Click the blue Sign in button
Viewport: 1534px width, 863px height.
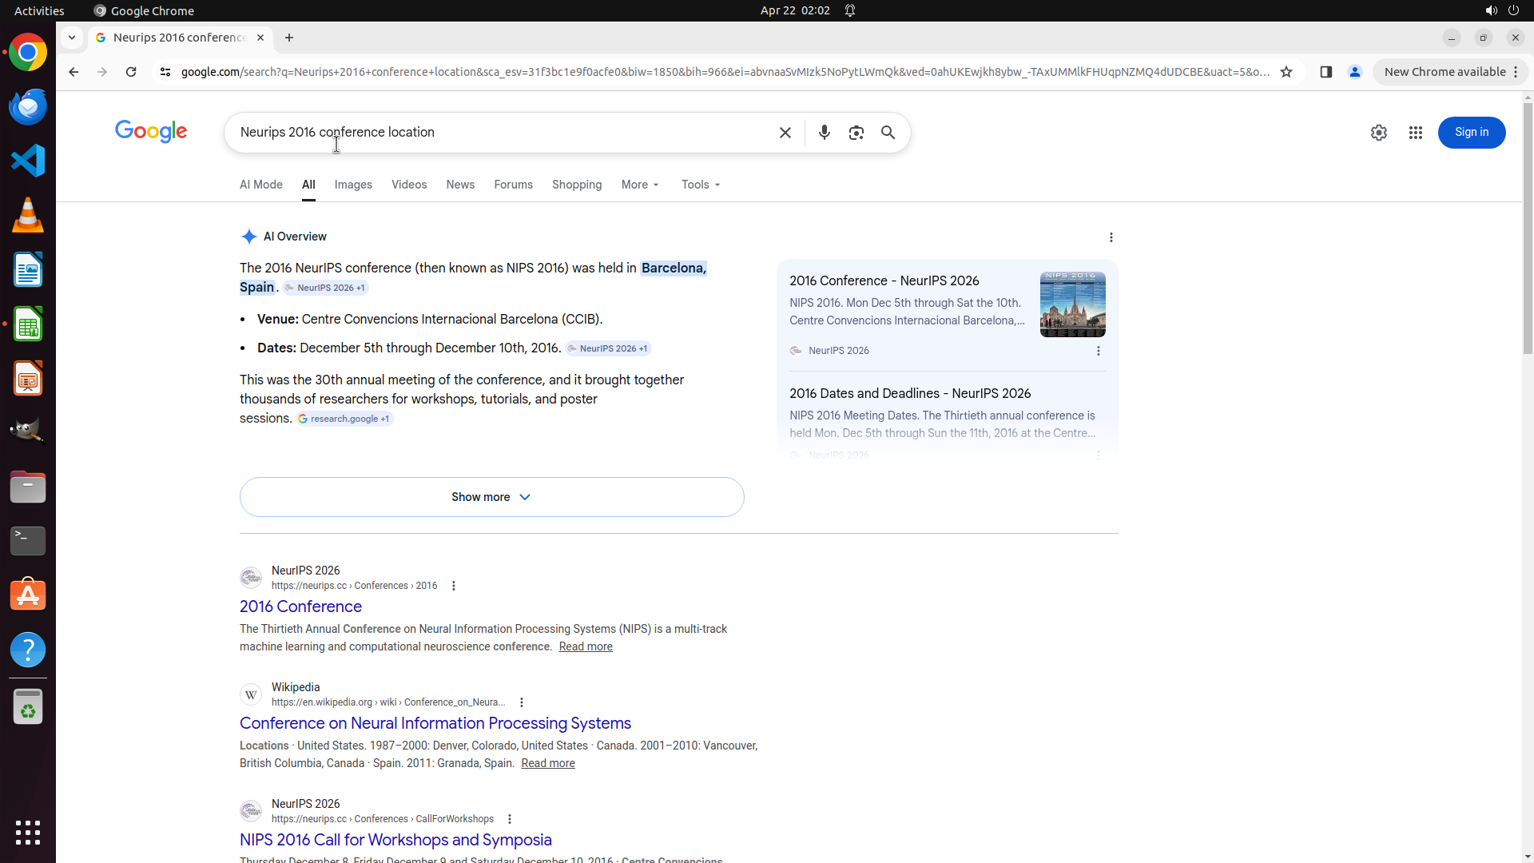[x=1471, y=133]
